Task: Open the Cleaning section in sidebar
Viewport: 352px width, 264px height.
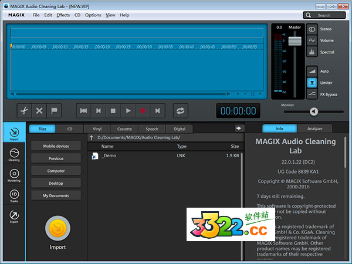Action: (x=14, y=155)
